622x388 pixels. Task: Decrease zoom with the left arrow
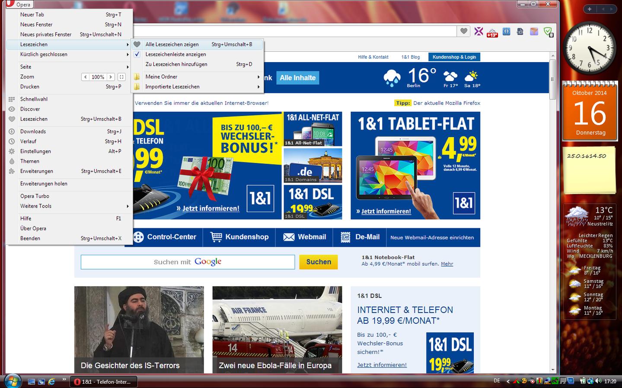(86, 77)
